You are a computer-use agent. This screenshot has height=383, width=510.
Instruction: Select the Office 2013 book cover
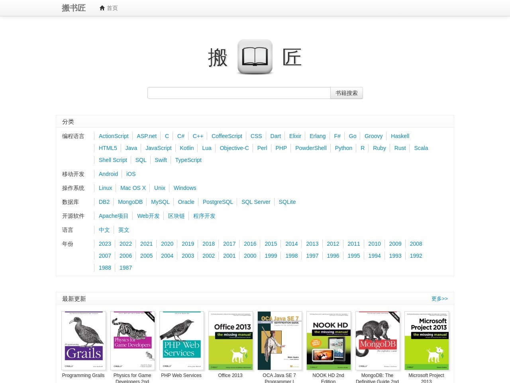(231, 341)
